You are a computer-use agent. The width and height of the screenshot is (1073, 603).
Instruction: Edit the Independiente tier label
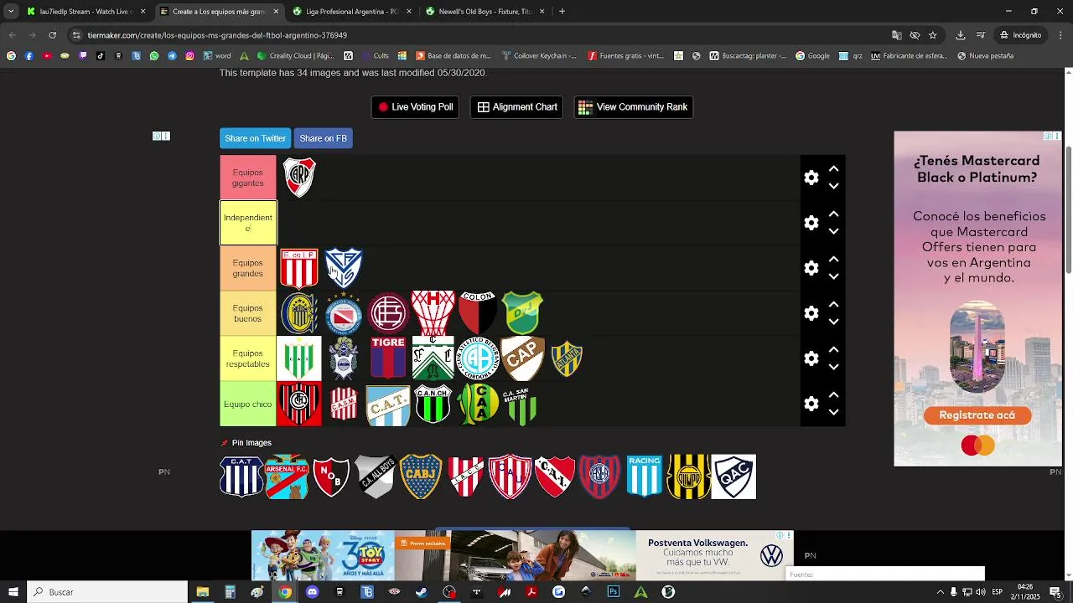(x=248, y=223)
